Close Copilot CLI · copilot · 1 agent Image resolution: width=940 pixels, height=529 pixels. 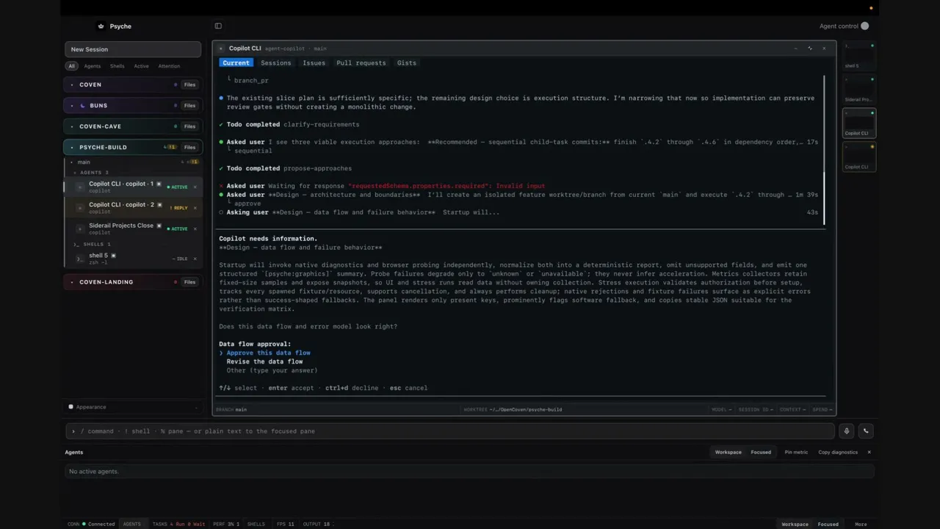pos(195,187)
